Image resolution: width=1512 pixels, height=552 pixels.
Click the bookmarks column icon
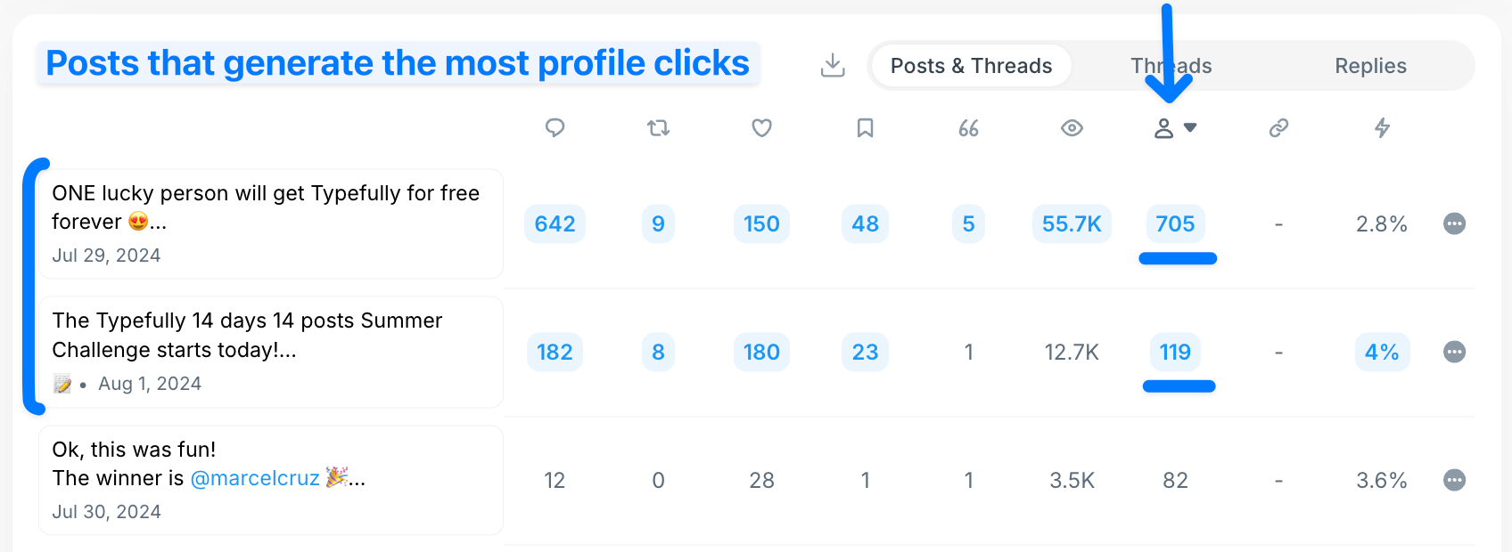(865, 128)
